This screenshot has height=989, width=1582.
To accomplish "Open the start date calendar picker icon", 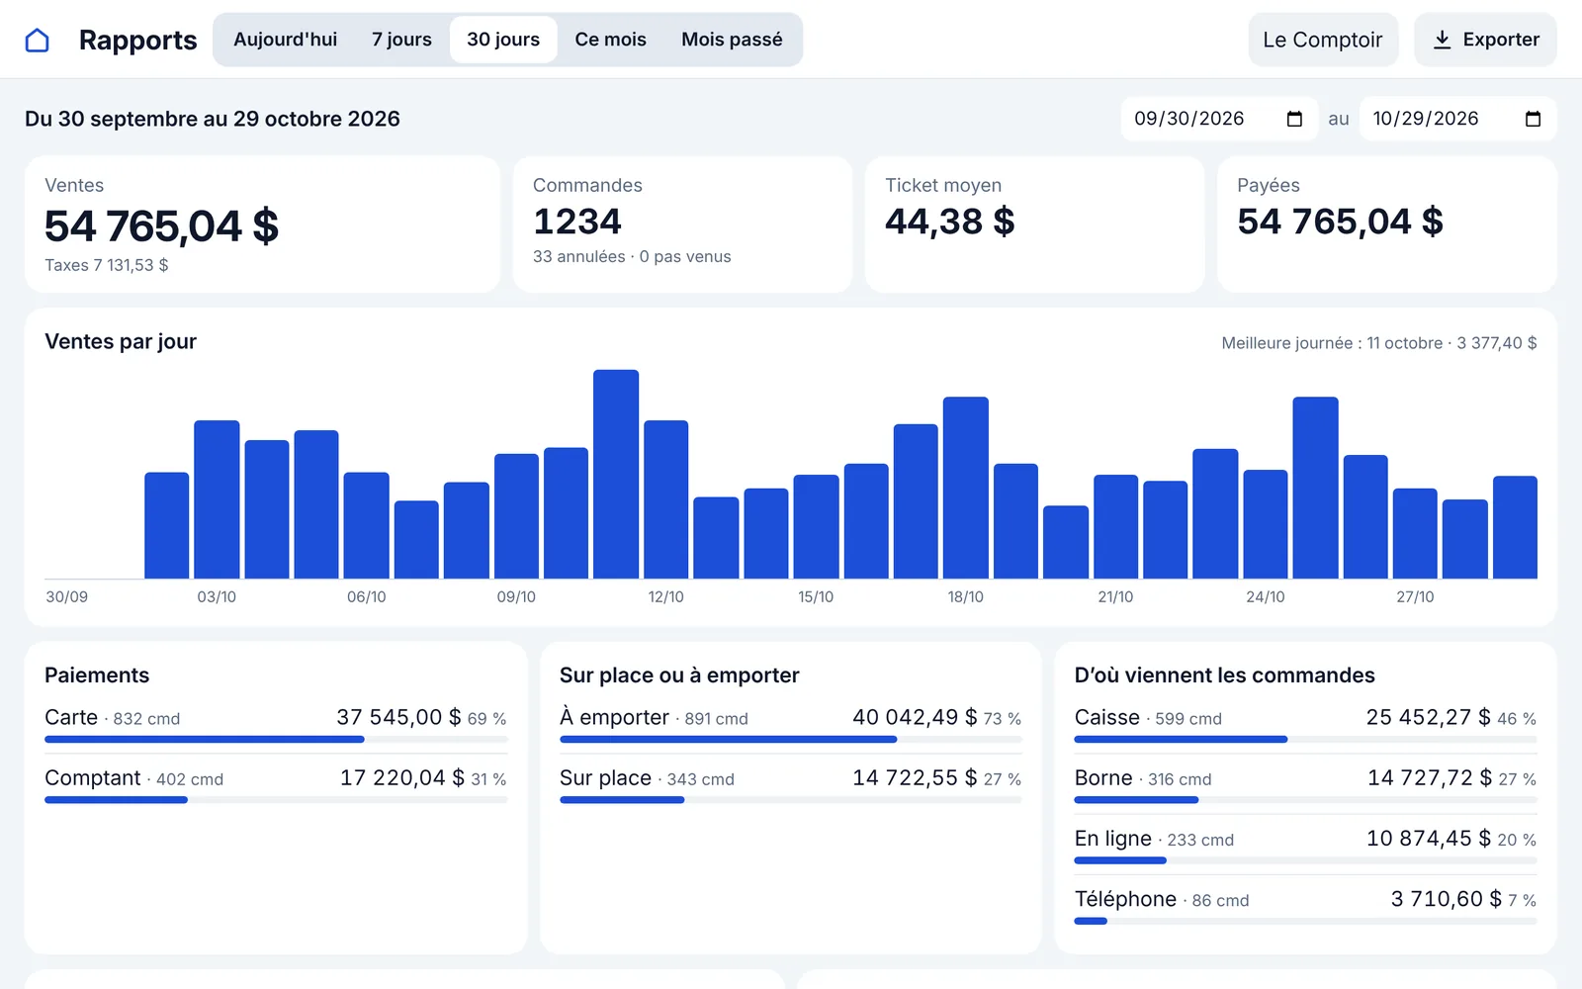I will [x=1294, y=119].
